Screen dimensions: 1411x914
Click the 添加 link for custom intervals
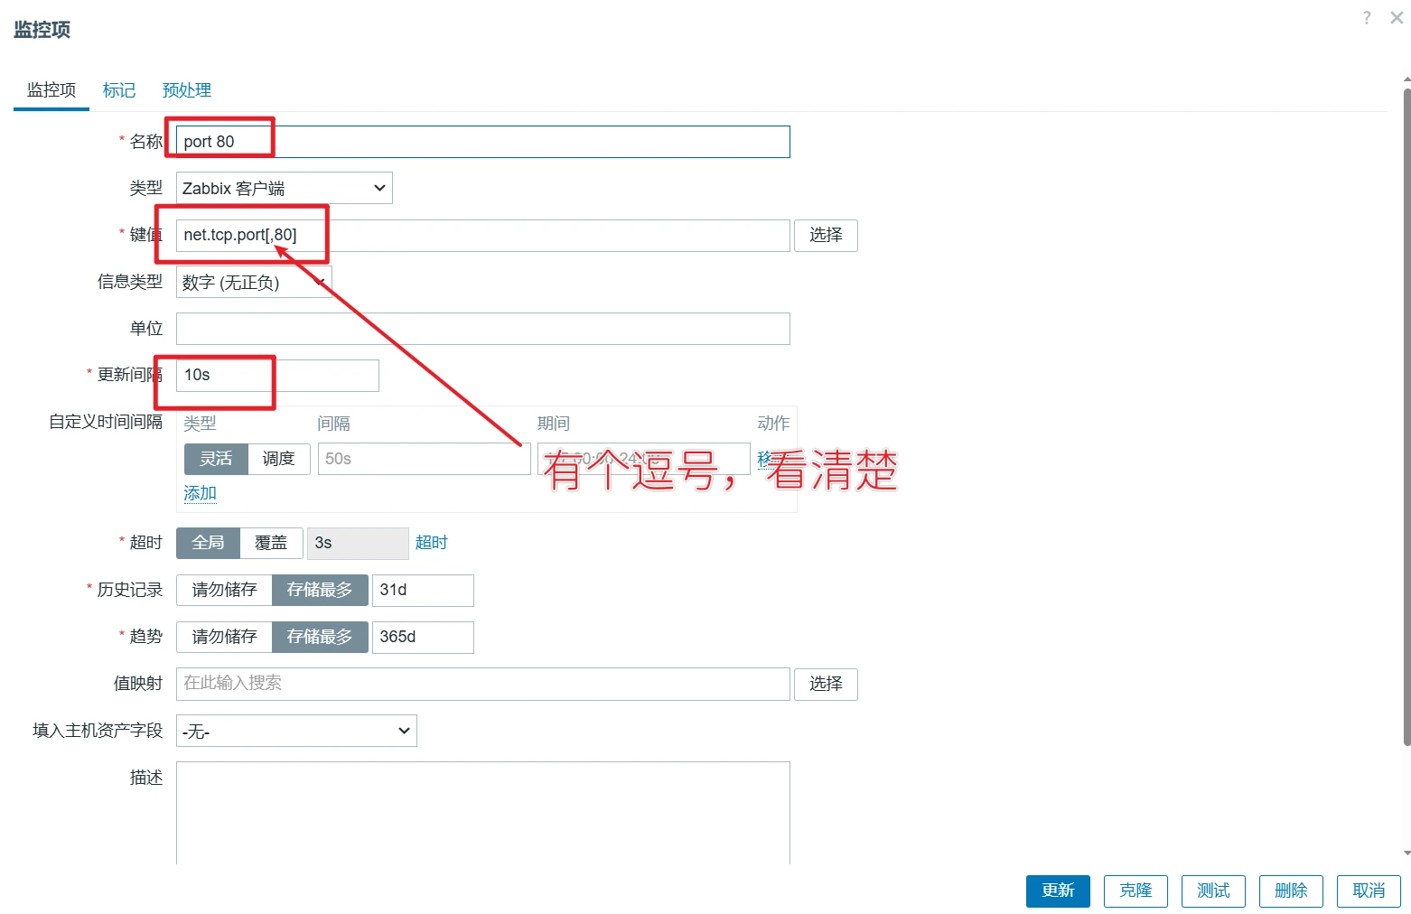200,493
